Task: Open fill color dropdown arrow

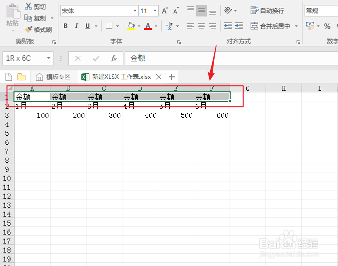Action: [139, 26]
